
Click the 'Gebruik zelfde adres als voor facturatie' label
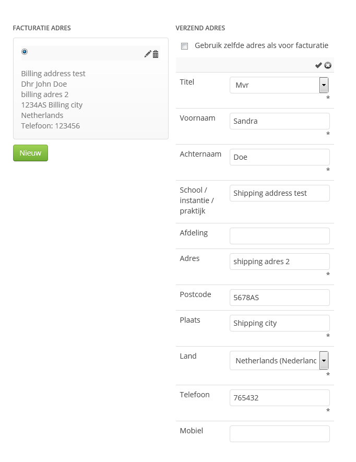point(261,45)
